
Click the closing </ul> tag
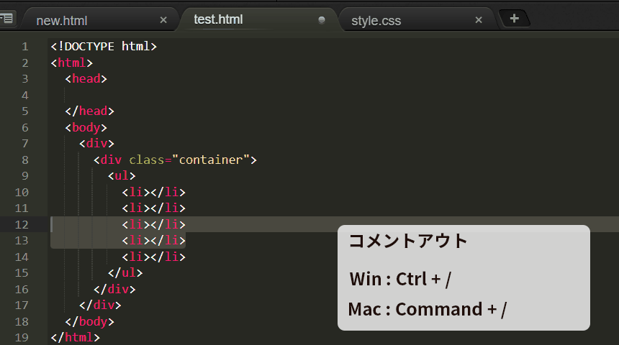(125, 273)
